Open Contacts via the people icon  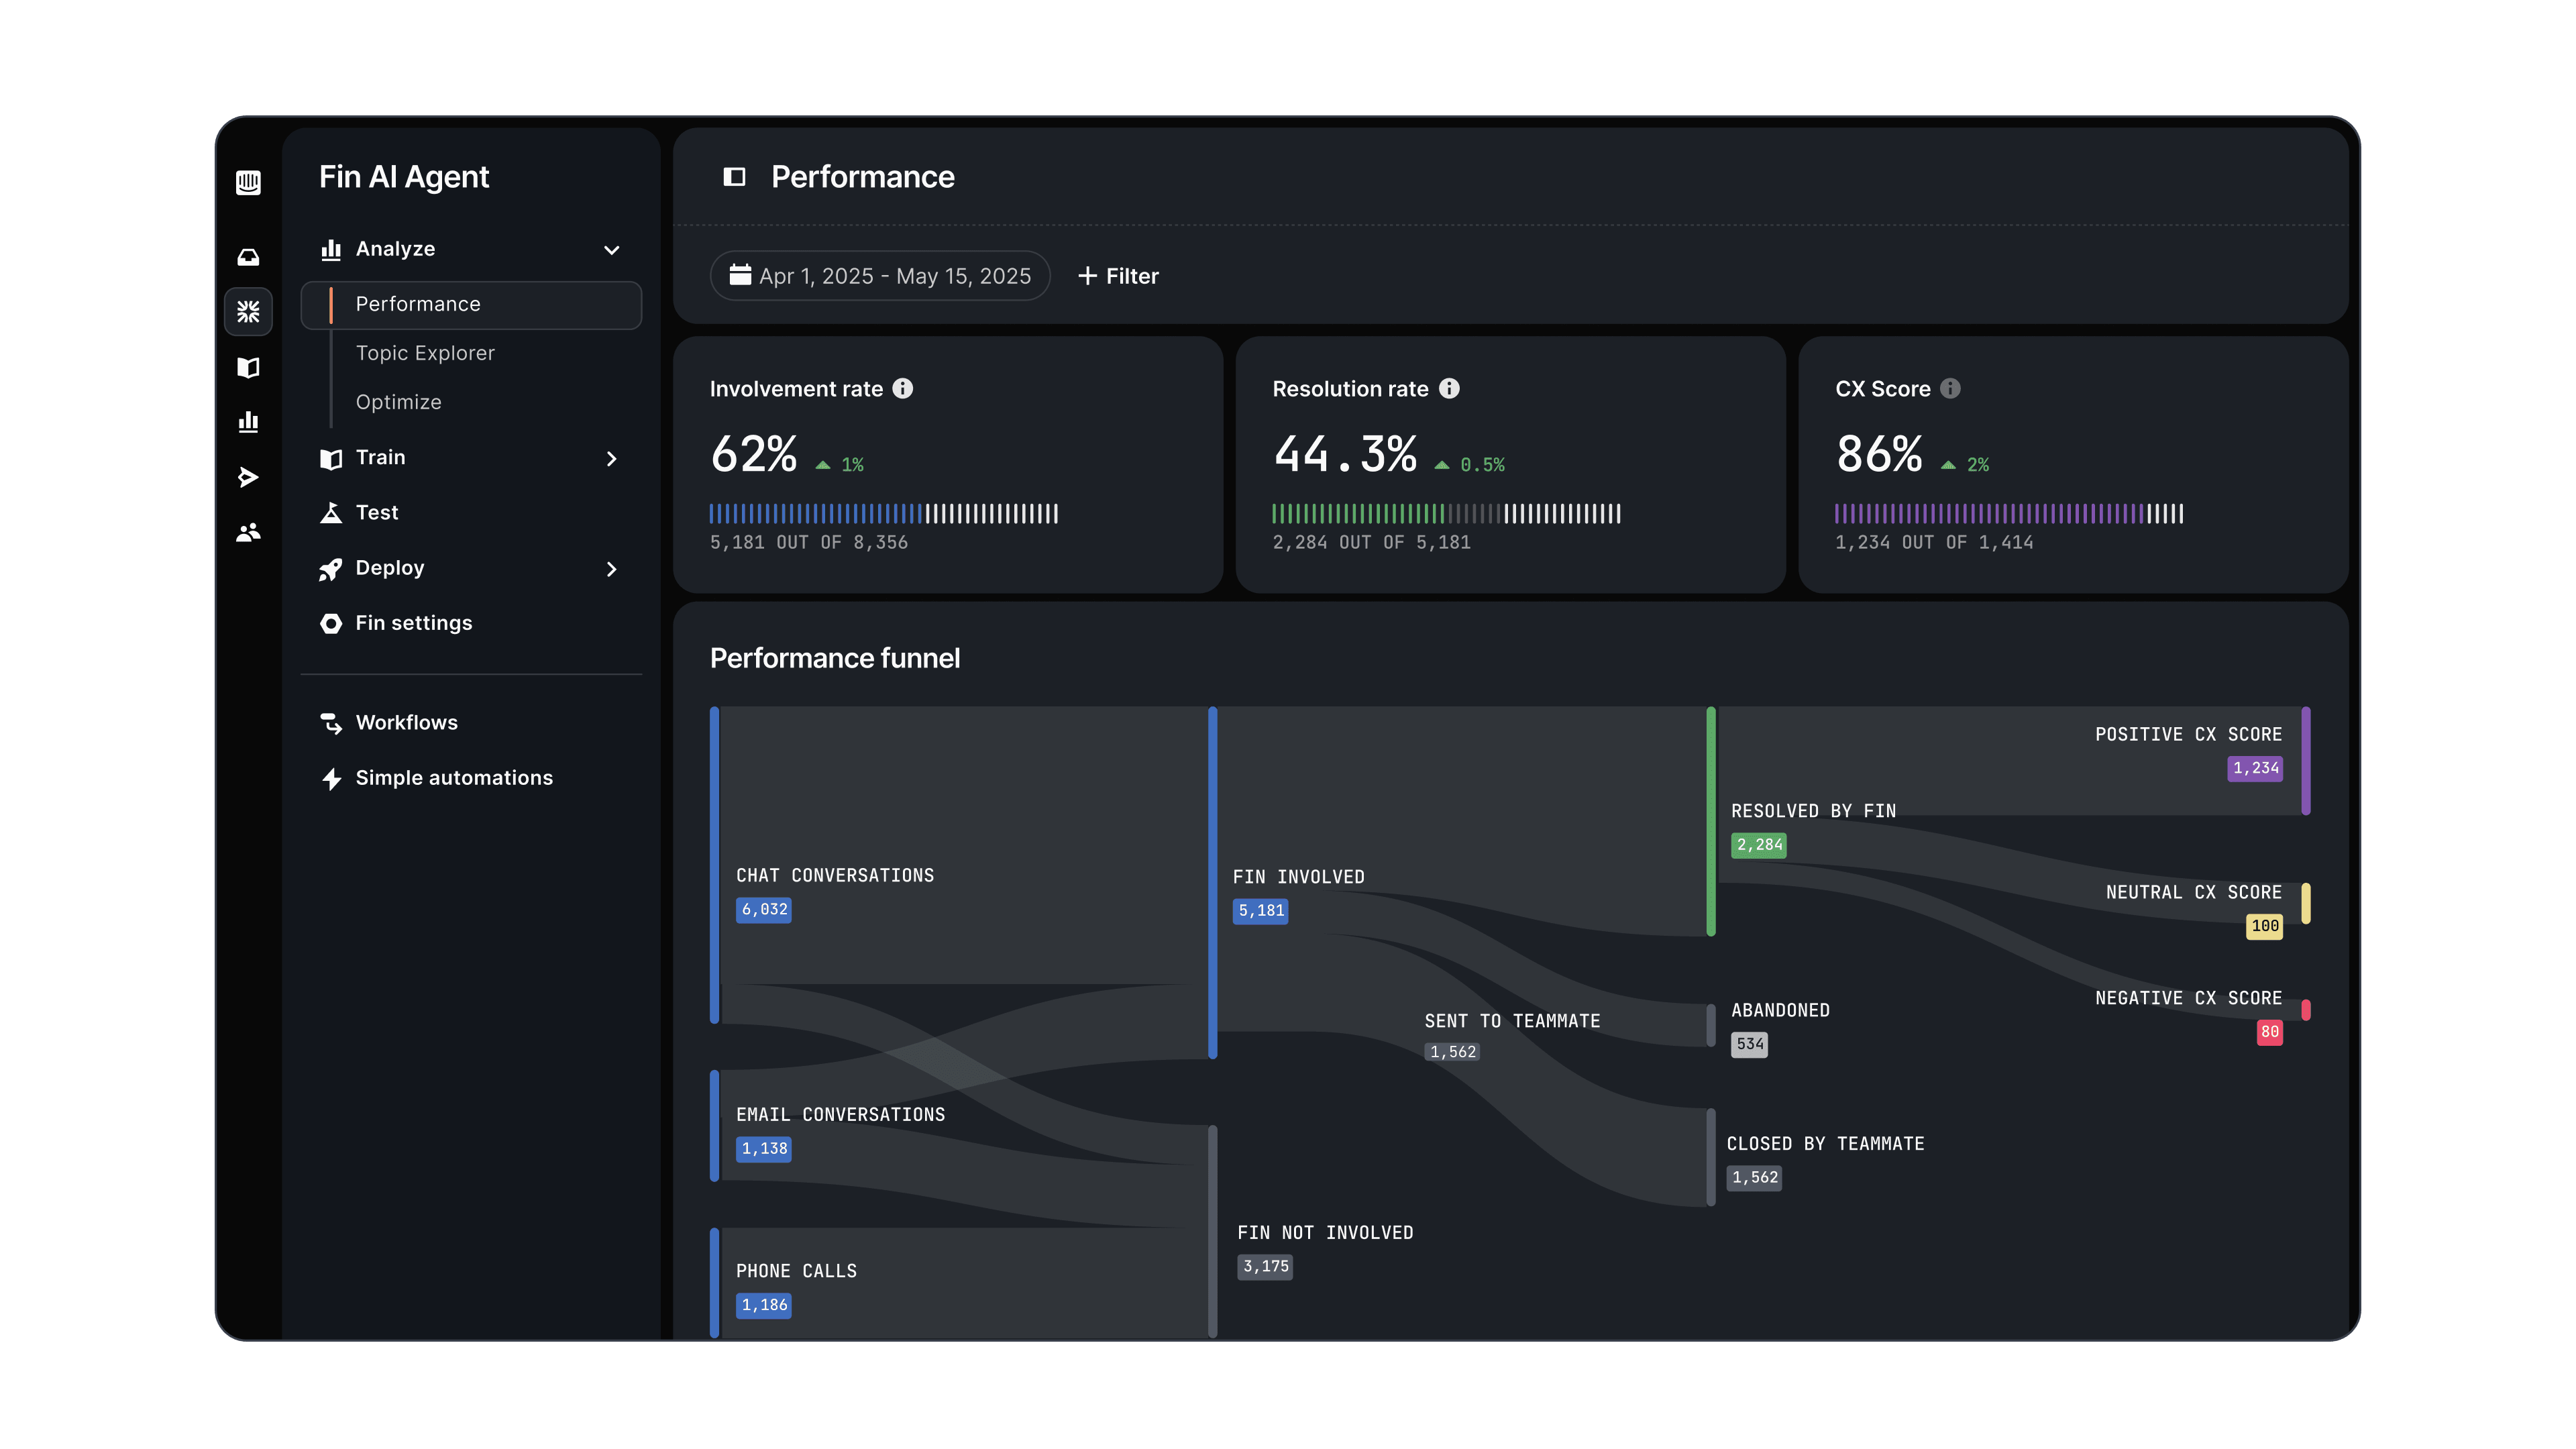pyautogui.click(x=248, y=531)
